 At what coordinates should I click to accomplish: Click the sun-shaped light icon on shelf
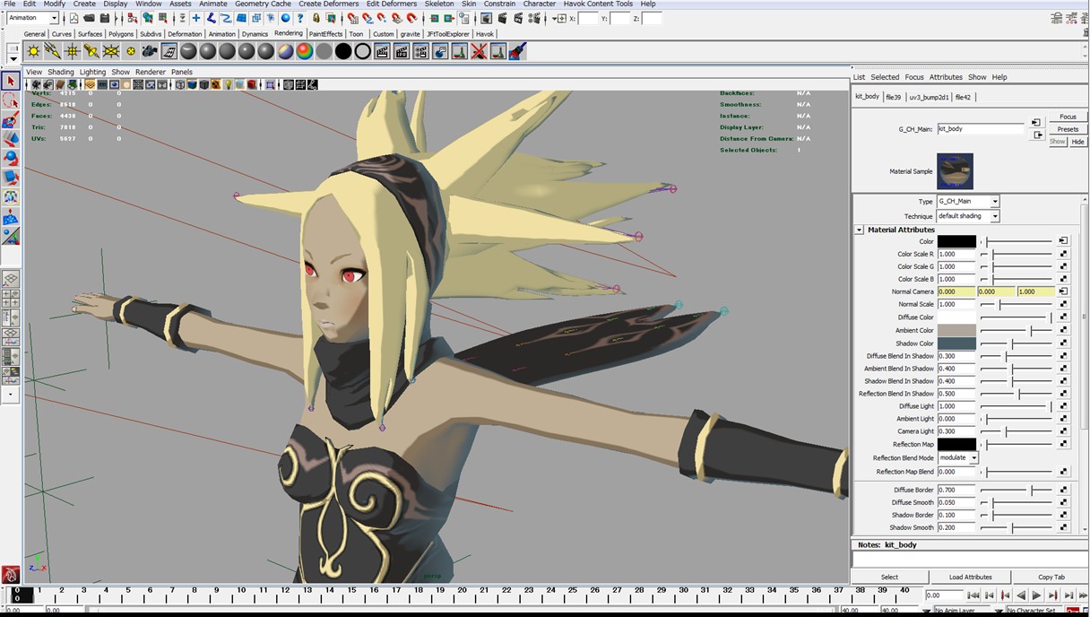33,52
